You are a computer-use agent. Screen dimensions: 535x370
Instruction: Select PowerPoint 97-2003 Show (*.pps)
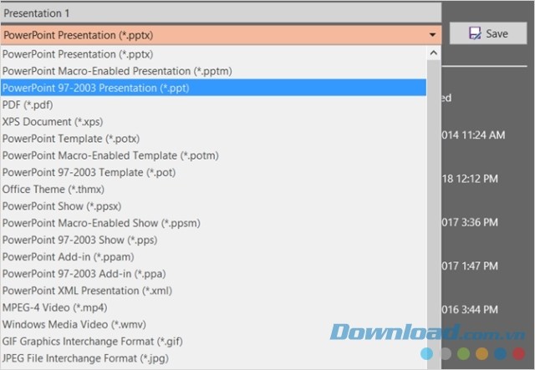214,240
